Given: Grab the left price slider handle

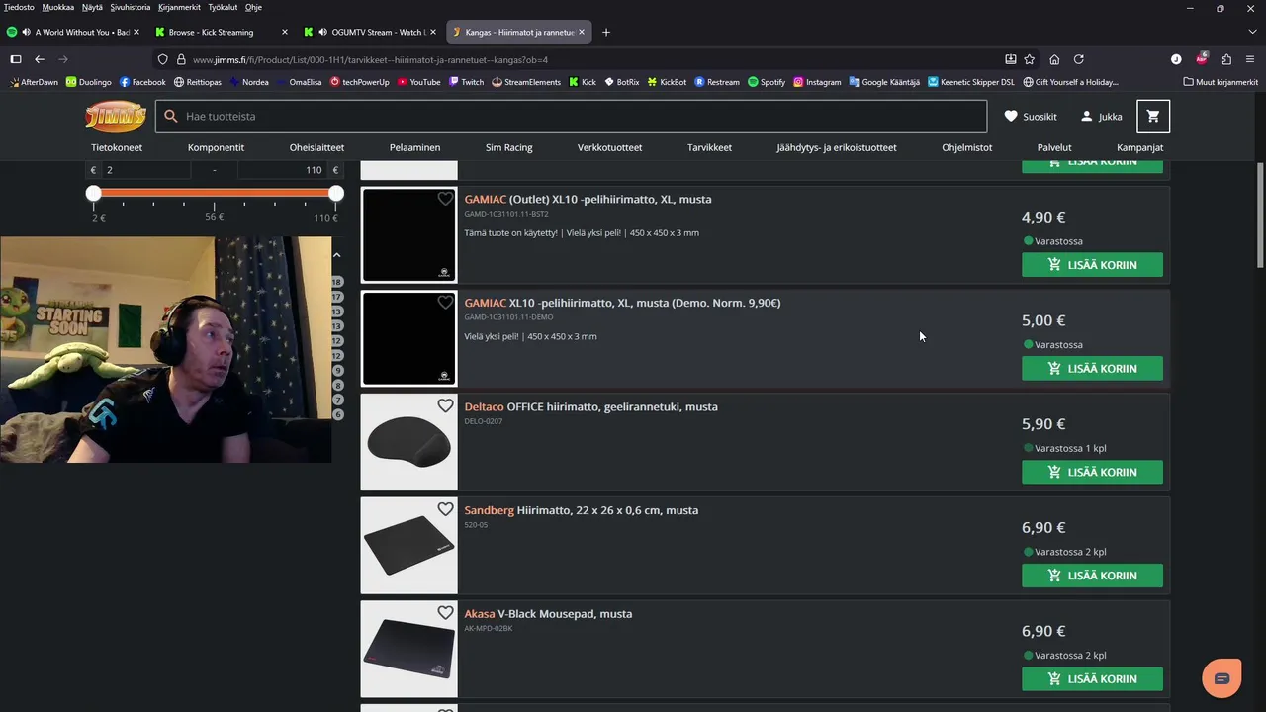Looking at the screenshot, I should 93,193.
